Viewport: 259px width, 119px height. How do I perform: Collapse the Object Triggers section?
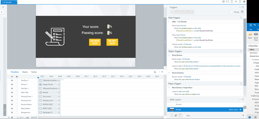coord(241,51)
